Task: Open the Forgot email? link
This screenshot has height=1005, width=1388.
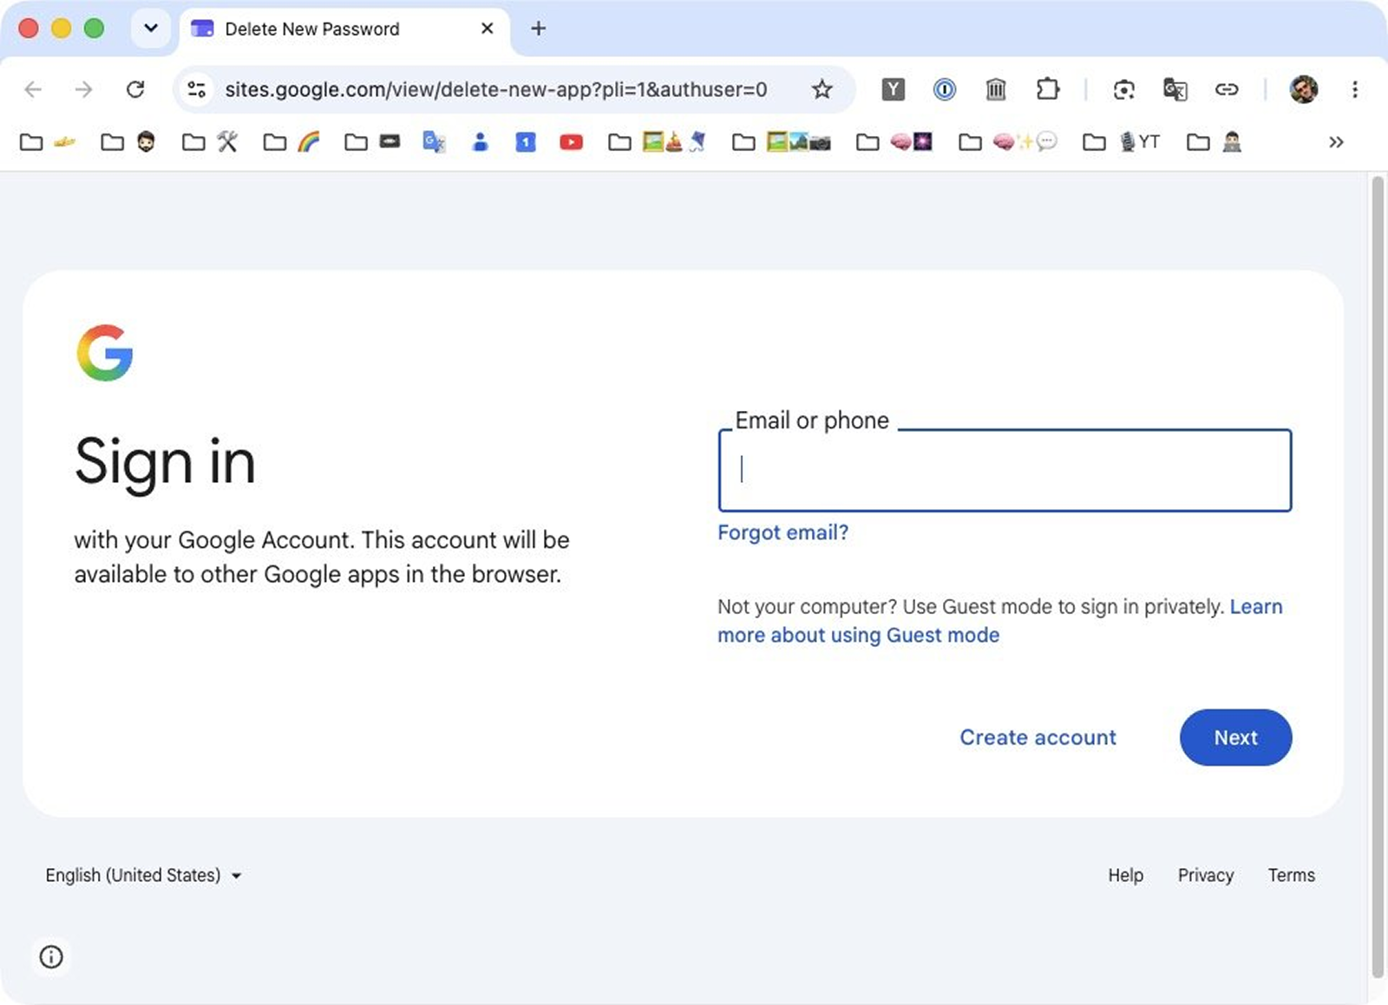Action: tap(782, 532)
